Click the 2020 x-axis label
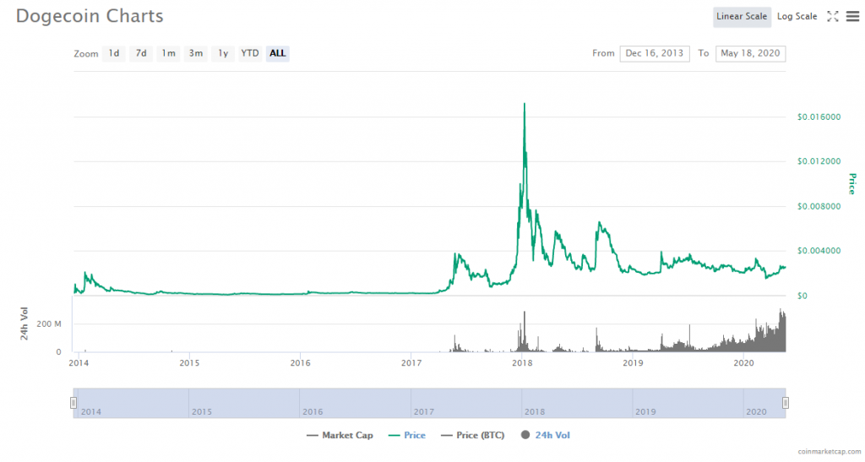 743,363
